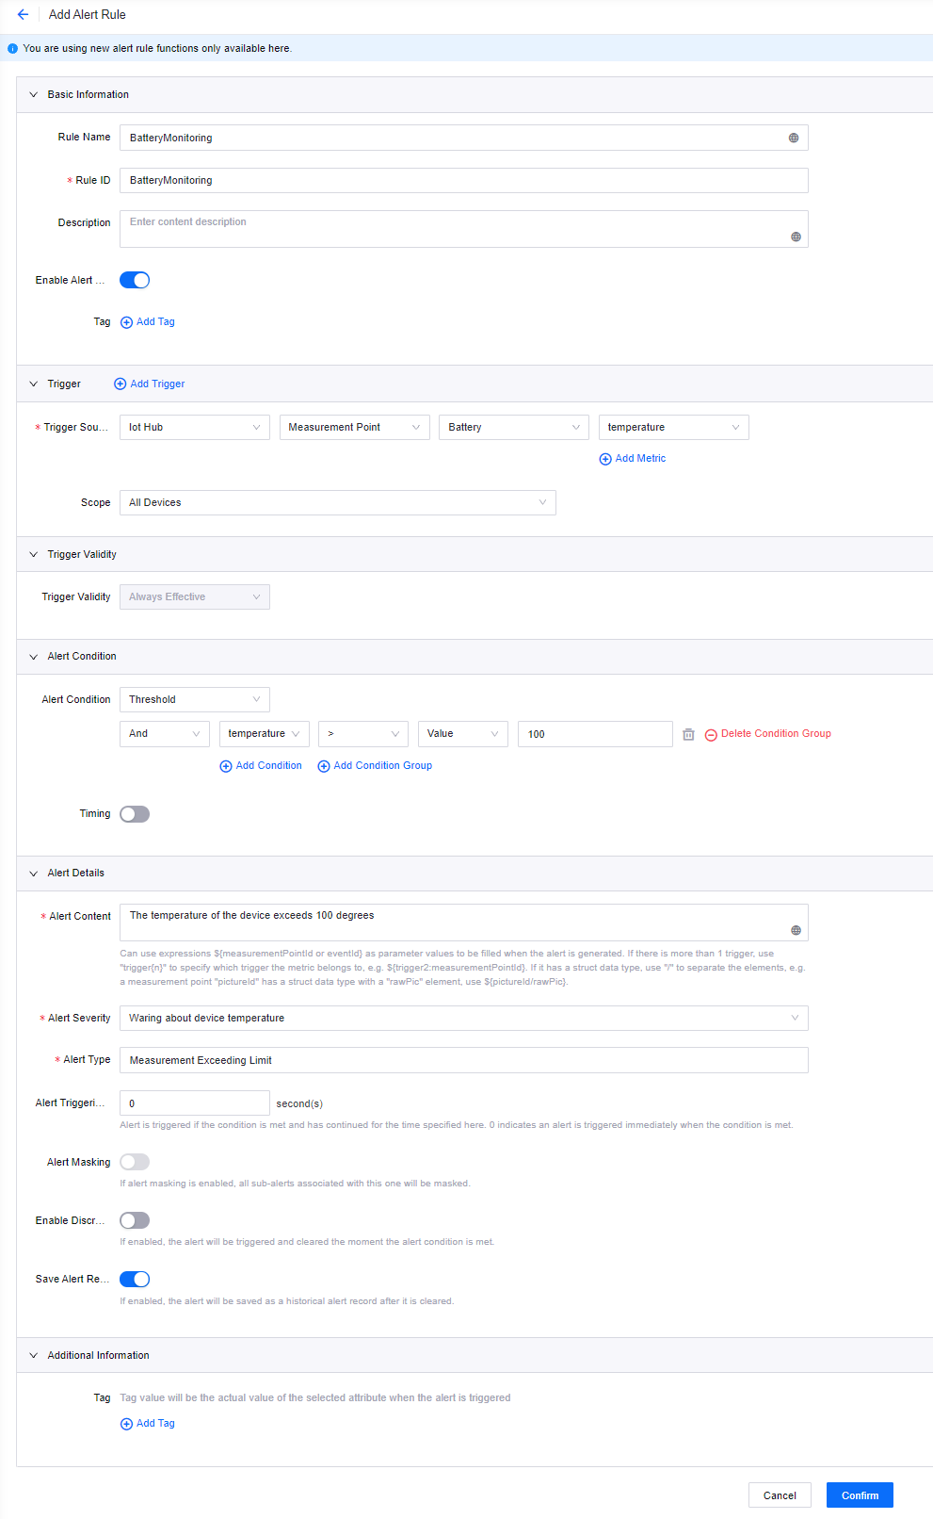Click globe icon in Description field
Image resolution: width=933 pixels, height=1519 pixels.
[x=796, y=237]
